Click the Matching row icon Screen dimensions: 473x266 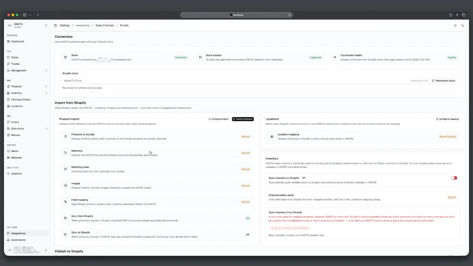coord(66,153)
